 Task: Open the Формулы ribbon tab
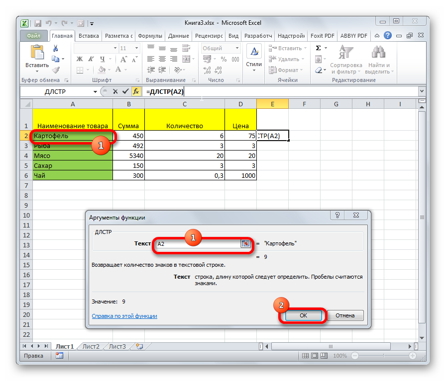[150, 36]
